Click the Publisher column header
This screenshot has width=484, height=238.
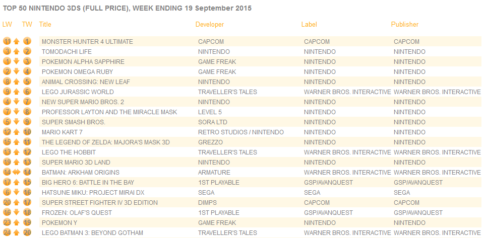[405, 24]
